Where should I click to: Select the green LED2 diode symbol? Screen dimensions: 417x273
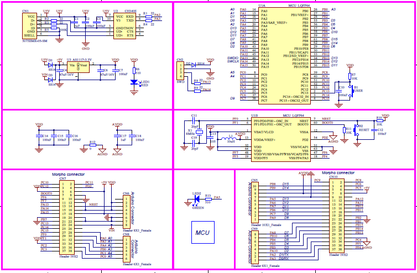tap(196, 199)
